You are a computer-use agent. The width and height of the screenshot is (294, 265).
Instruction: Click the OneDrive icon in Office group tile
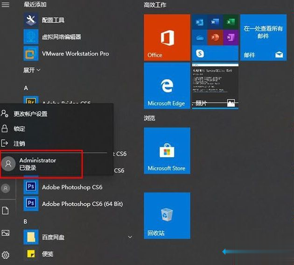tap(200, 38)
